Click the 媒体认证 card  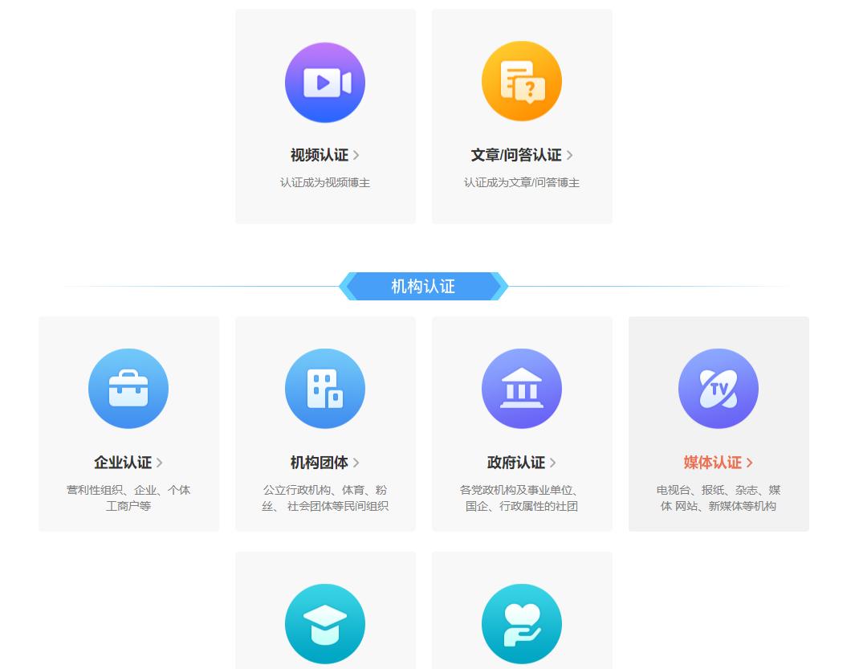(x=719, y=424)
